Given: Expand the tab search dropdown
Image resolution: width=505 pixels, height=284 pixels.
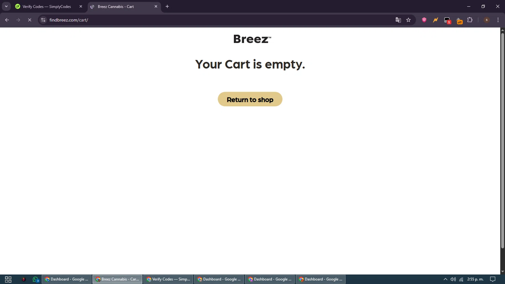Looking at the screenshot, I should coord(6,6).
